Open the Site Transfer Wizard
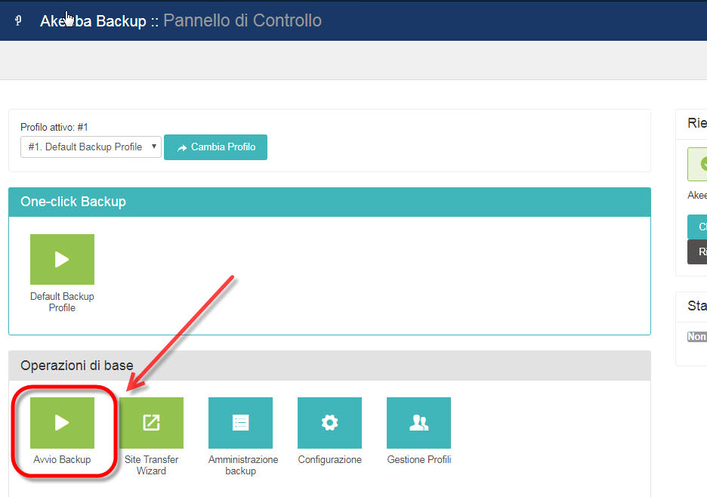Viewport: 707px width, 497px height. tap(151, 422)
